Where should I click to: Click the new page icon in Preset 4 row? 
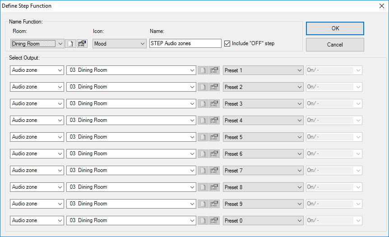pos(203,121)
